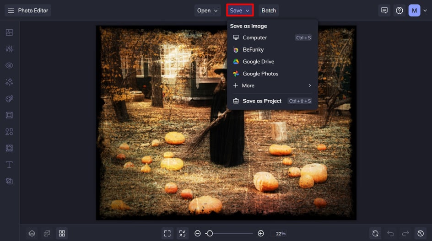
Task: Open the Overlays tool in sidebar
Action: pos(9,148)
